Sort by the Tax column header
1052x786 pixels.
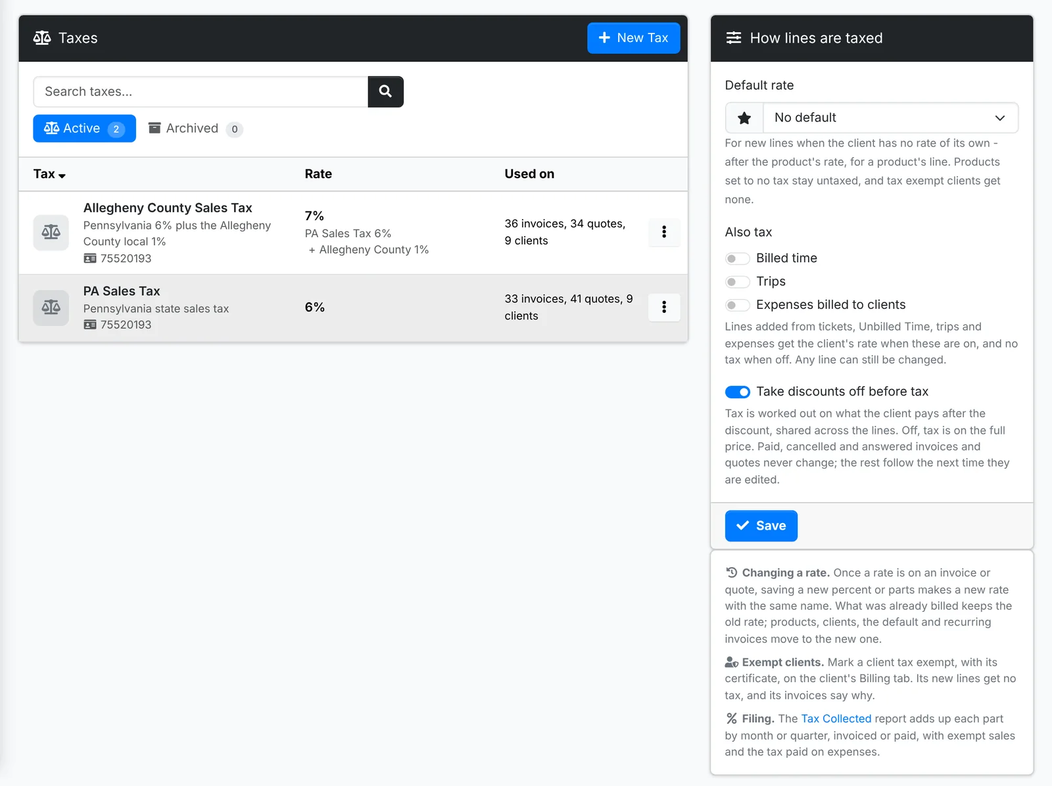(x=49, y=174)
